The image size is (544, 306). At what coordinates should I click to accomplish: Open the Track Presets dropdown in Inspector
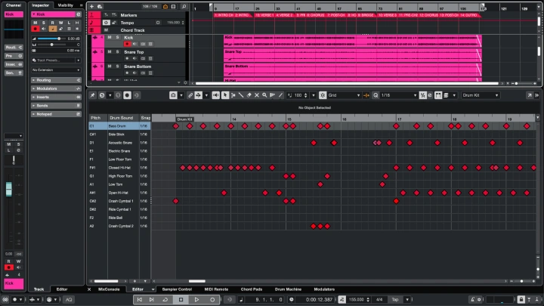(56, 60)
